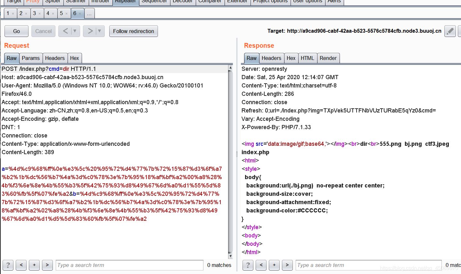This screenshot has height=274, width=461.
Task: Open the Spider main tab
Action: [53, 2]
